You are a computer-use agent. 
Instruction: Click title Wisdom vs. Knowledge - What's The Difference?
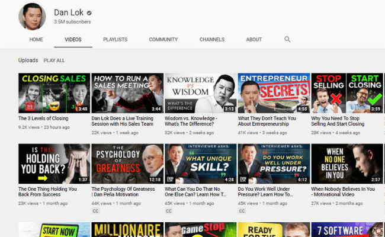tap(191, 121)
